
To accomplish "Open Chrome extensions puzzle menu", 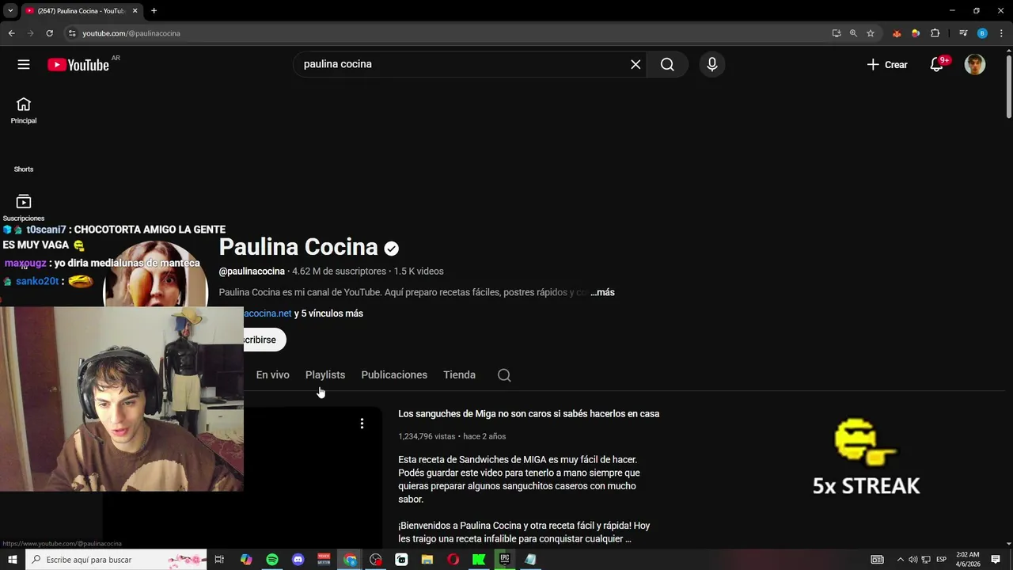I will click(935, 33).
